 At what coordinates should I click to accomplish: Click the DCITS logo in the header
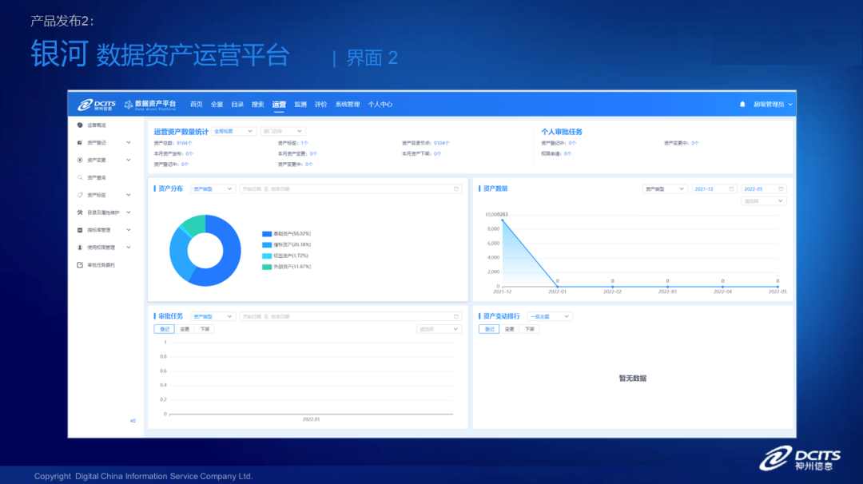tap(97, 105)
